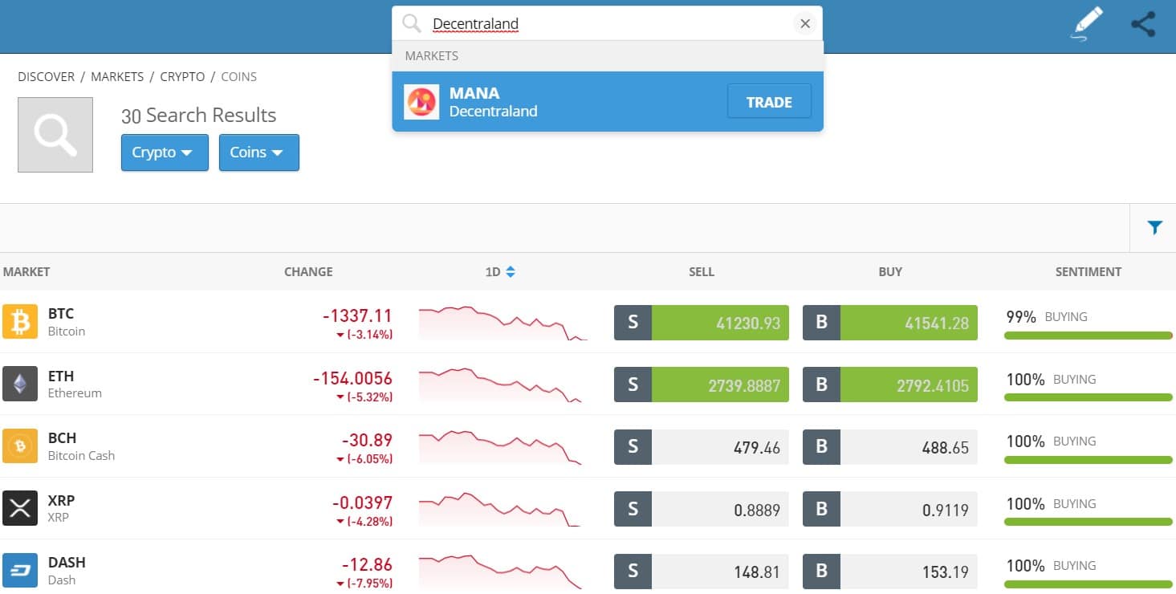Image resolution: width=1176 pixels, height=594 pixels.
Task: Click the DASH coin icon
Action: click(20, 571)
